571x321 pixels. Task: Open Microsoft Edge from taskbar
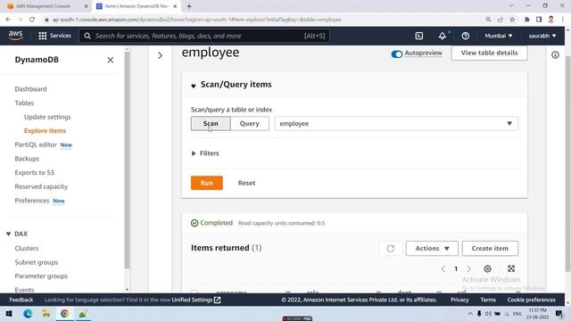(28, 313)
